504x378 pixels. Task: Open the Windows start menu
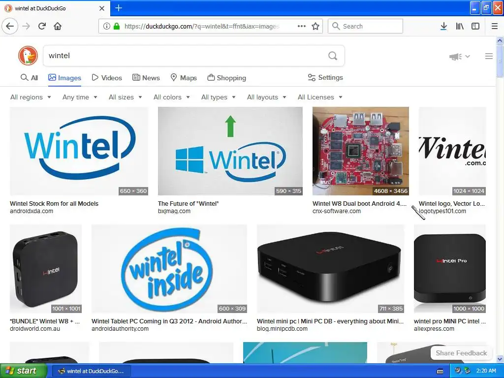[24, 371]
